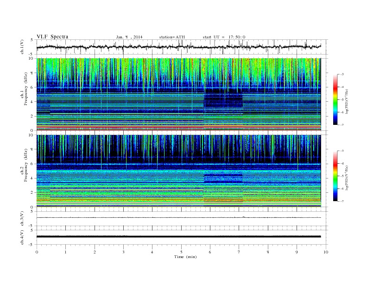367x283 pixels.
Task: Click the small bump on ch.3 trace
Action: click(244, 217)
